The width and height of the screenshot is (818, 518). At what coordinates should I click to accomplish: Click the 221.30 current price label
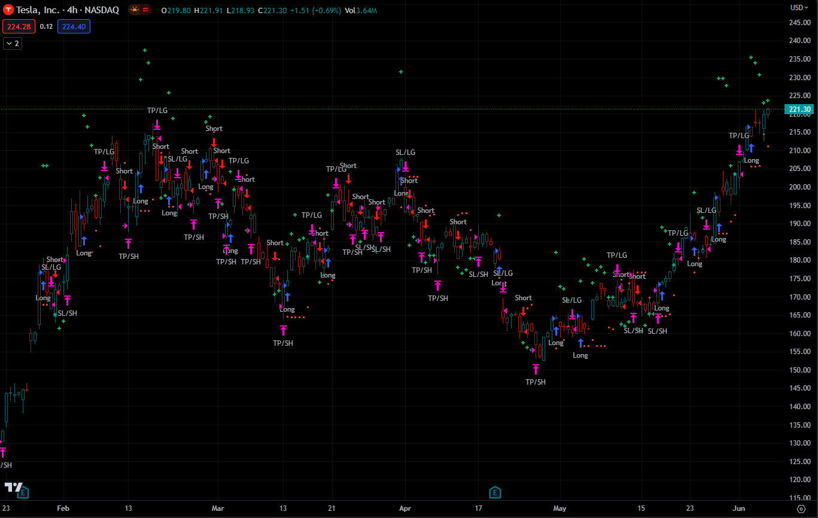tap(799, 109)
